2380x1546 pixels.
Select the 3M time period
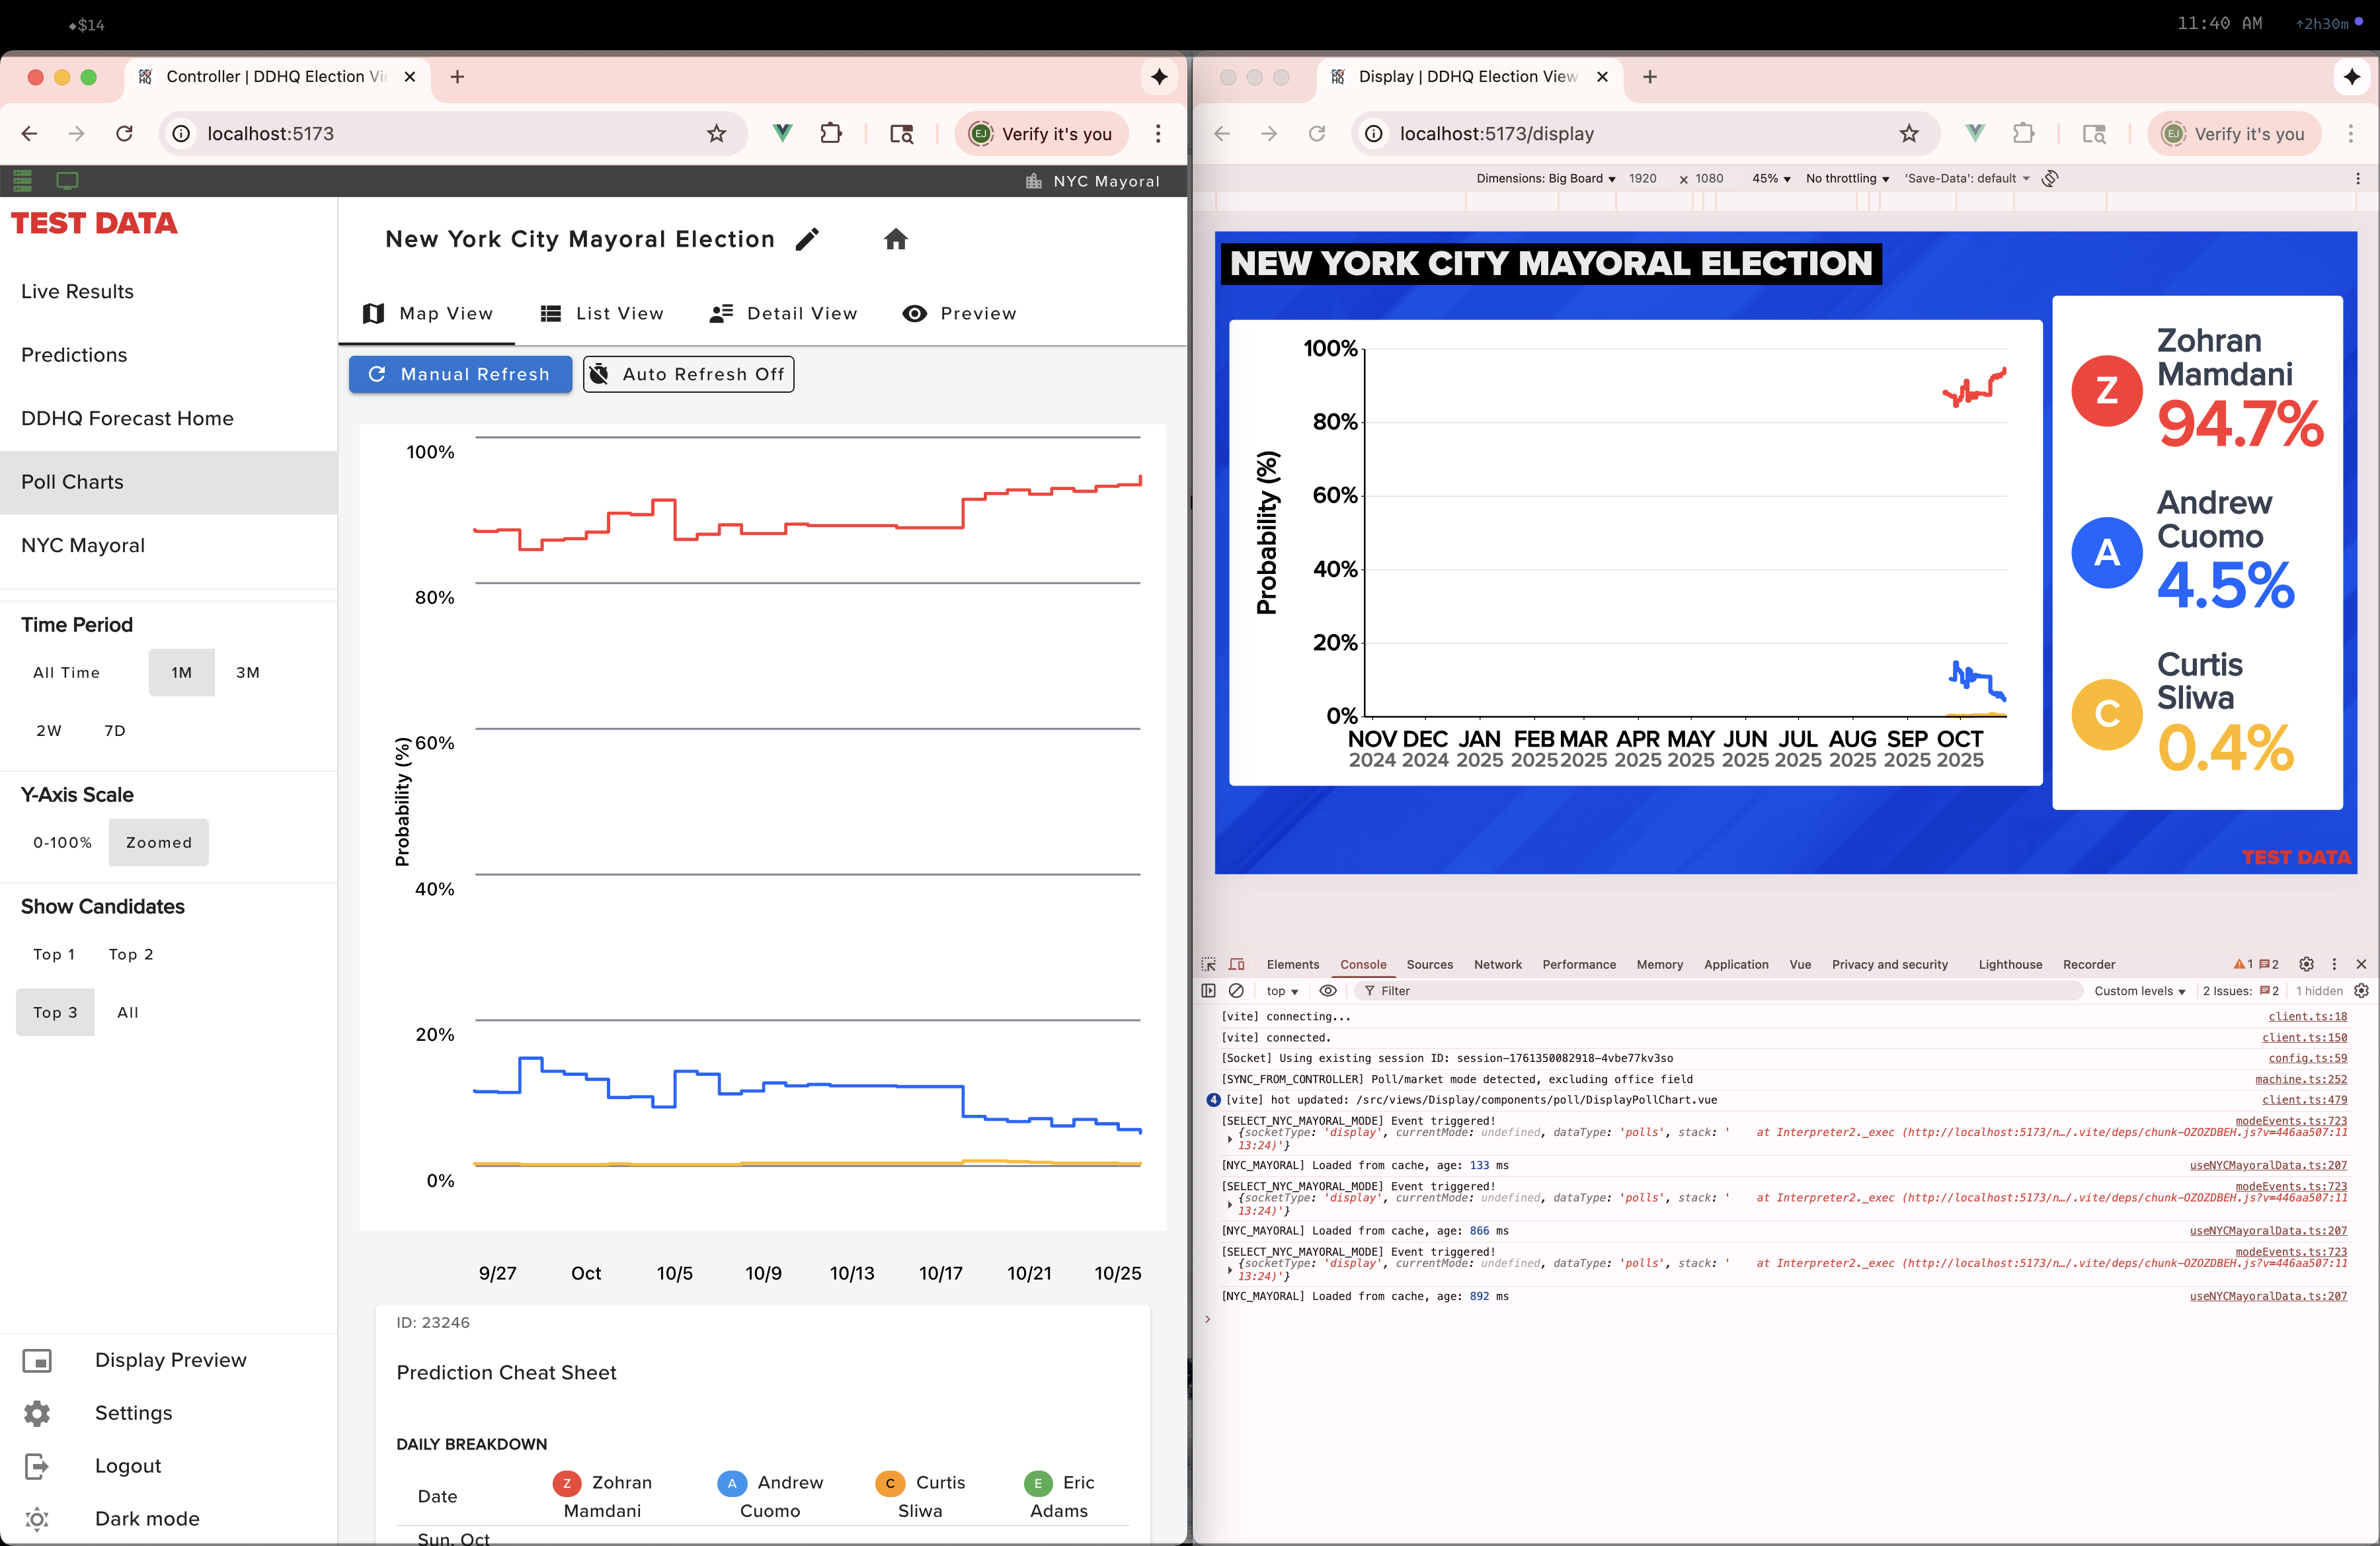247,672
